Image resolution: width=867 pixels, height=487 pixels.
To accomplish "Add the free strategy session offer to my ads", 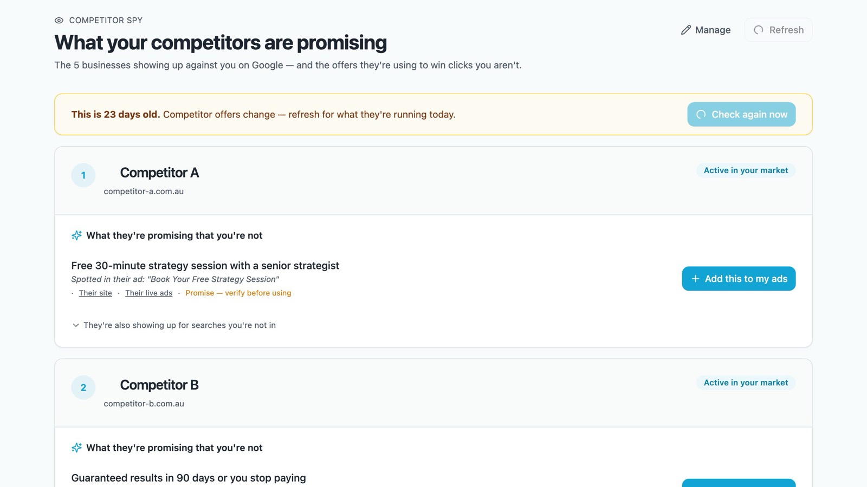I will pyautogui.click(x=739, y=279).
